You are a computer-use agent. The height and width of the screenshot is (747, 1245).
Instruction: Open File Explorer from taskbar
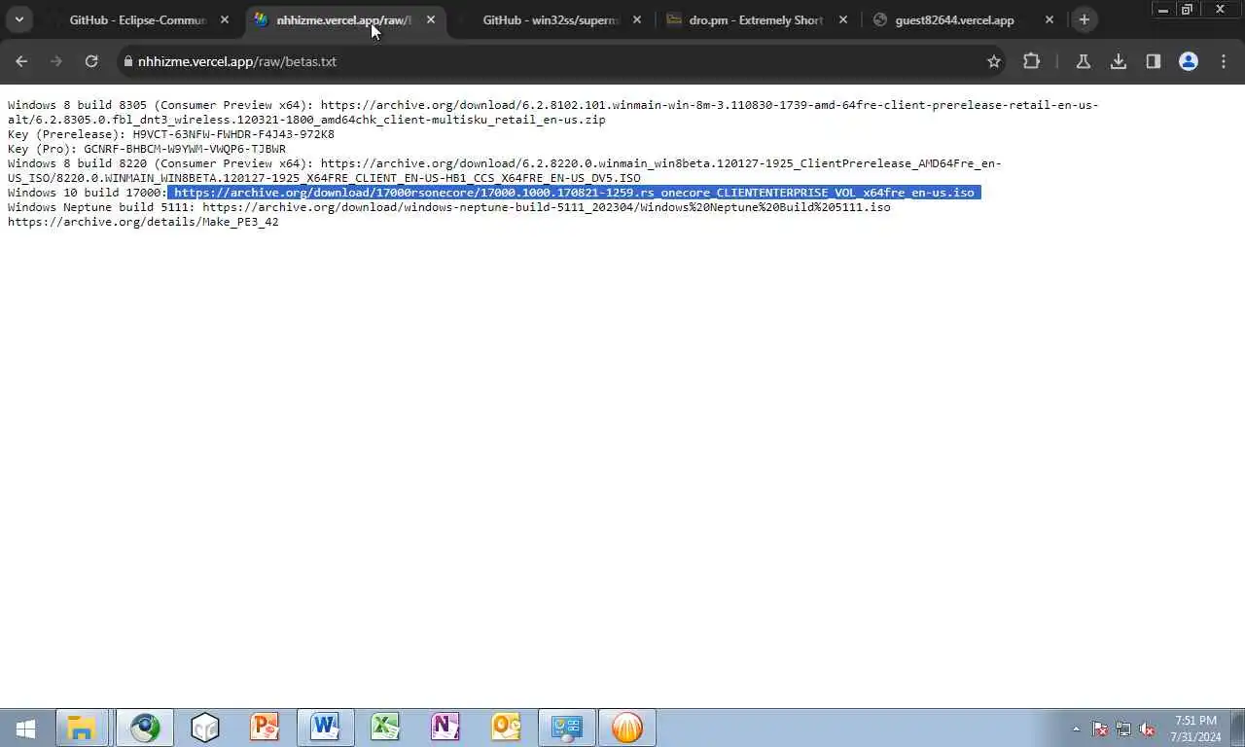82,728
